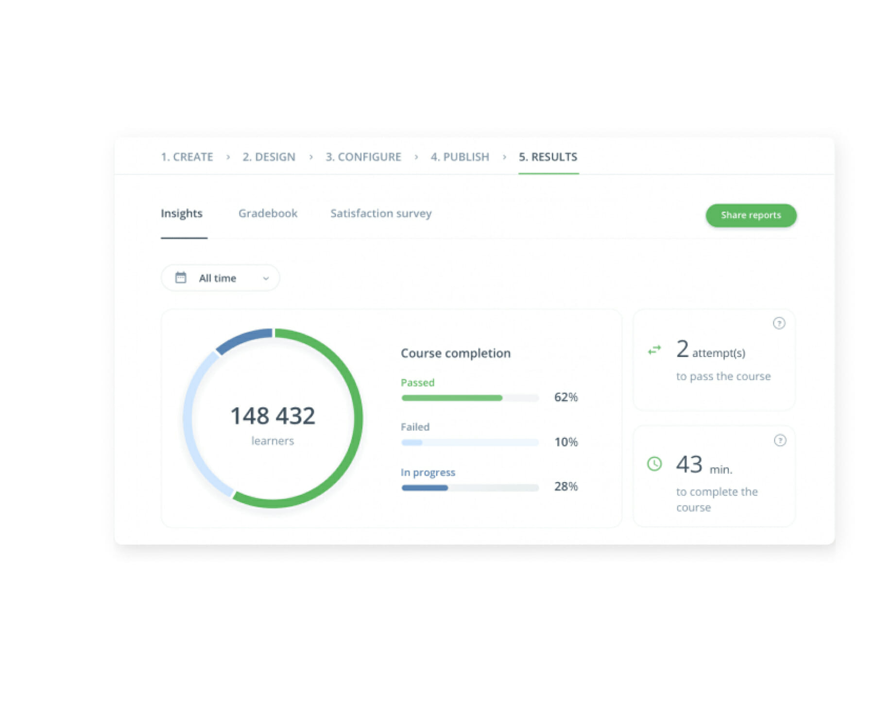The height and width of the screenshot is (705, 875).
Task: Click the Share reports button
Action: [x=751, y=215]
